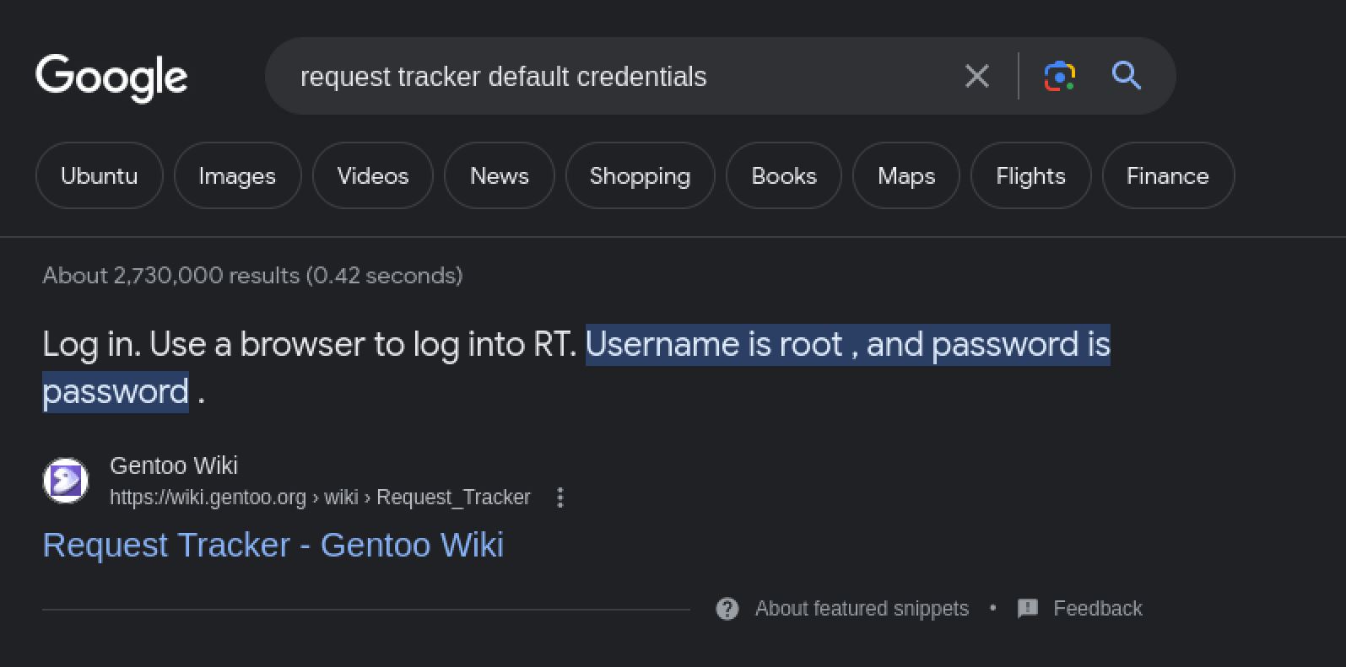Click About featured snippets link
The height and width of the screenshot is (667, 1346).
click(862, 609)
